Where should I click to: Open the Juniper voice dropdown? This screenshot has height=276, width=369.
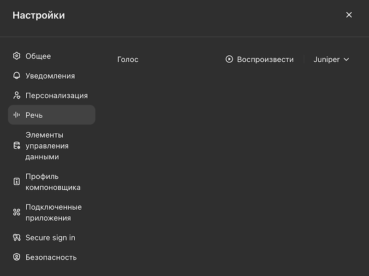tap(331, 59)
